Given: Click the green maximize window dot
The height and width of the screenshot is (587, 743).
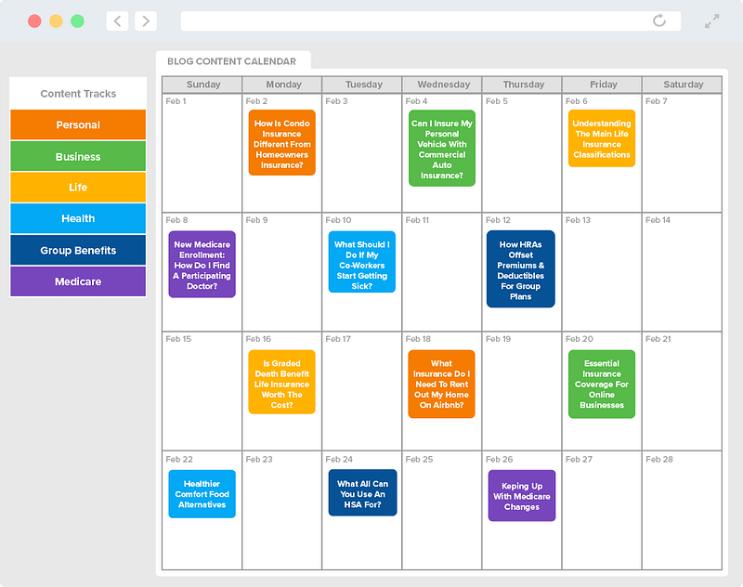Looking at the screenshot, I should coord(77,21).
